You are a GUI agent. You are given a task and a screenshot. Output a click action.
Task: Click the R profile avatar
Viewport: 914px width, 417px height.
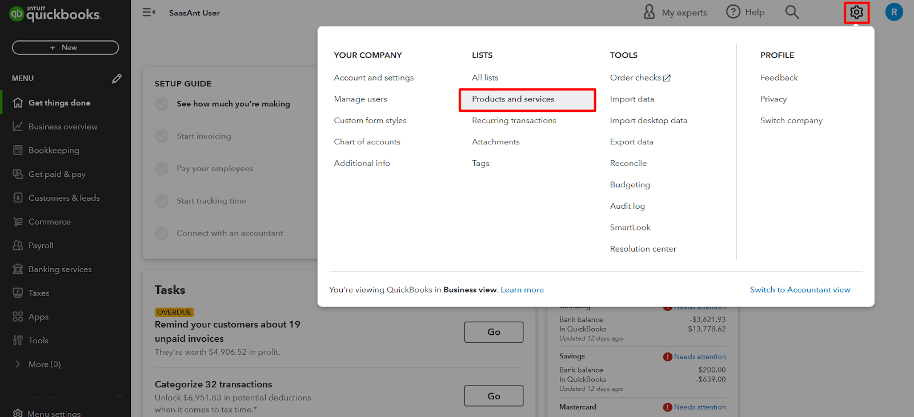(x=894, y=12)
